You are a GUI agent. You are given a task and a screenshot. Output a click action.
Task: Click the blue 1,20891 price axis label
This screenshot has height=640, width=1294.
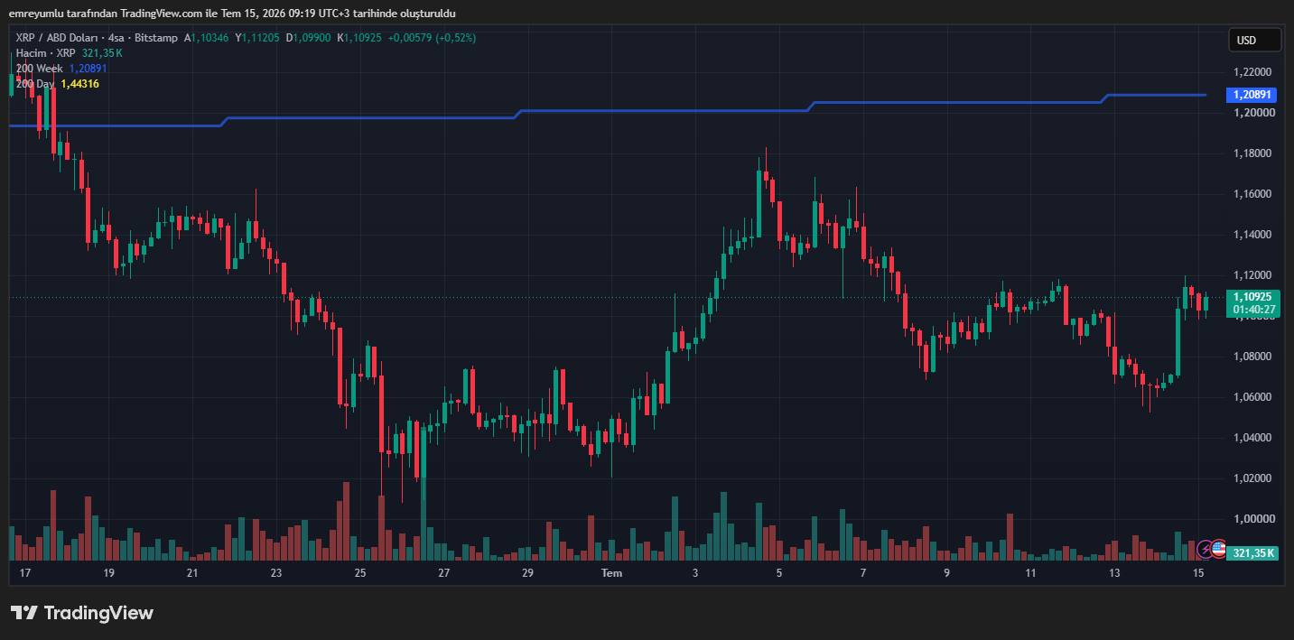[x=1252, y=95]
